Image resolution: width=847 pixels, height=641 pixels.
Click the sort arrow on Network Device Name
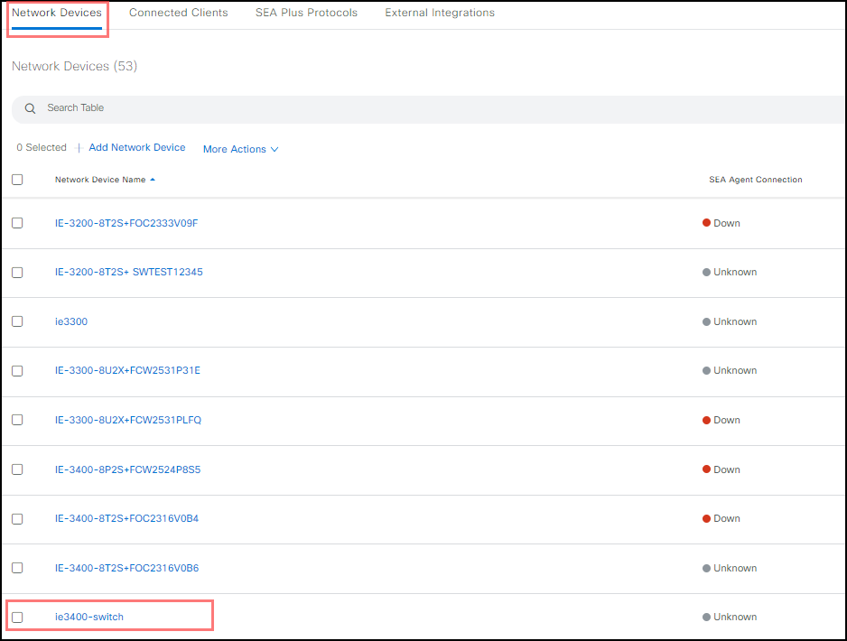pos(153,179)
